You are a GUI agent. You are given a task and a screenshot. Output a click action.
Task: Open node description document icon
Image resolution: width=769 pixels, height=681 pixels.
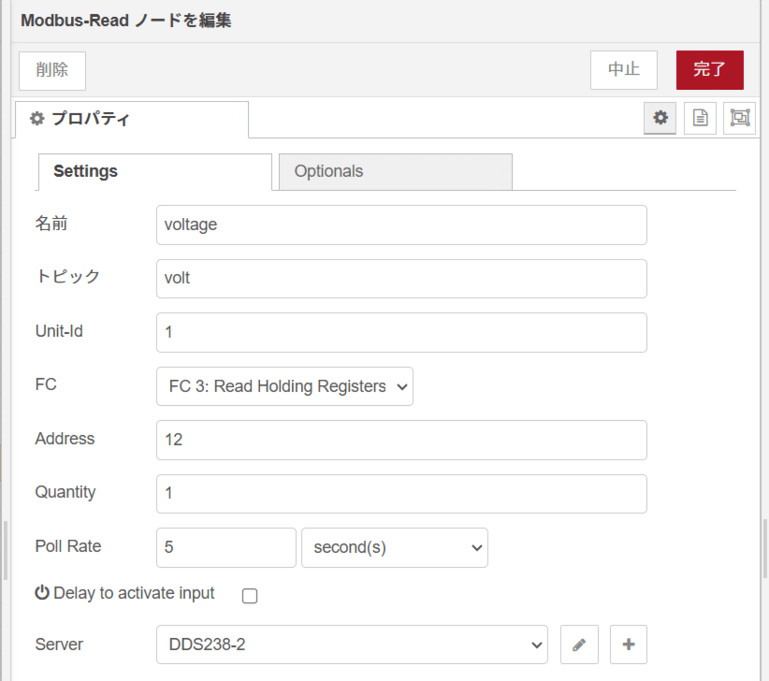(x=700, y=118)
